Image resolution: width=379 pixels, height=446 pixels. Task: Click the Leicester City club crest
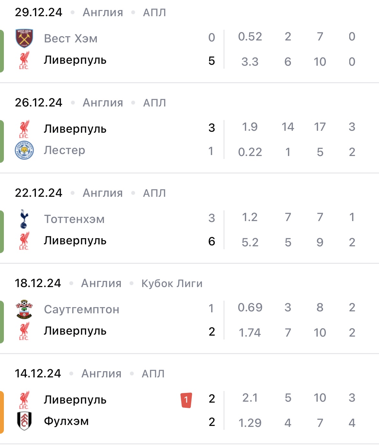point(24,151)
